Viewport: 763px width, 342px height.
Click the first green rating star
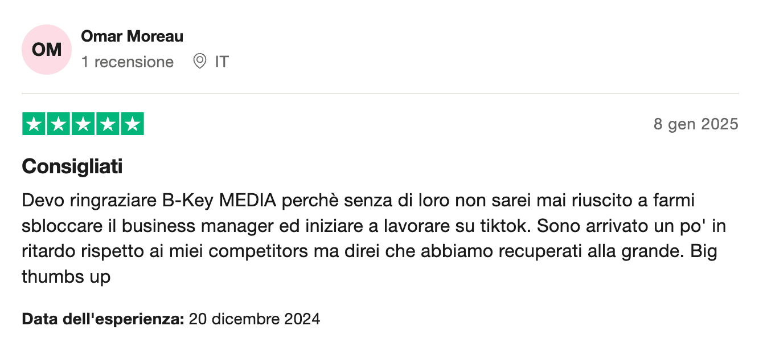tap(34, 124)
